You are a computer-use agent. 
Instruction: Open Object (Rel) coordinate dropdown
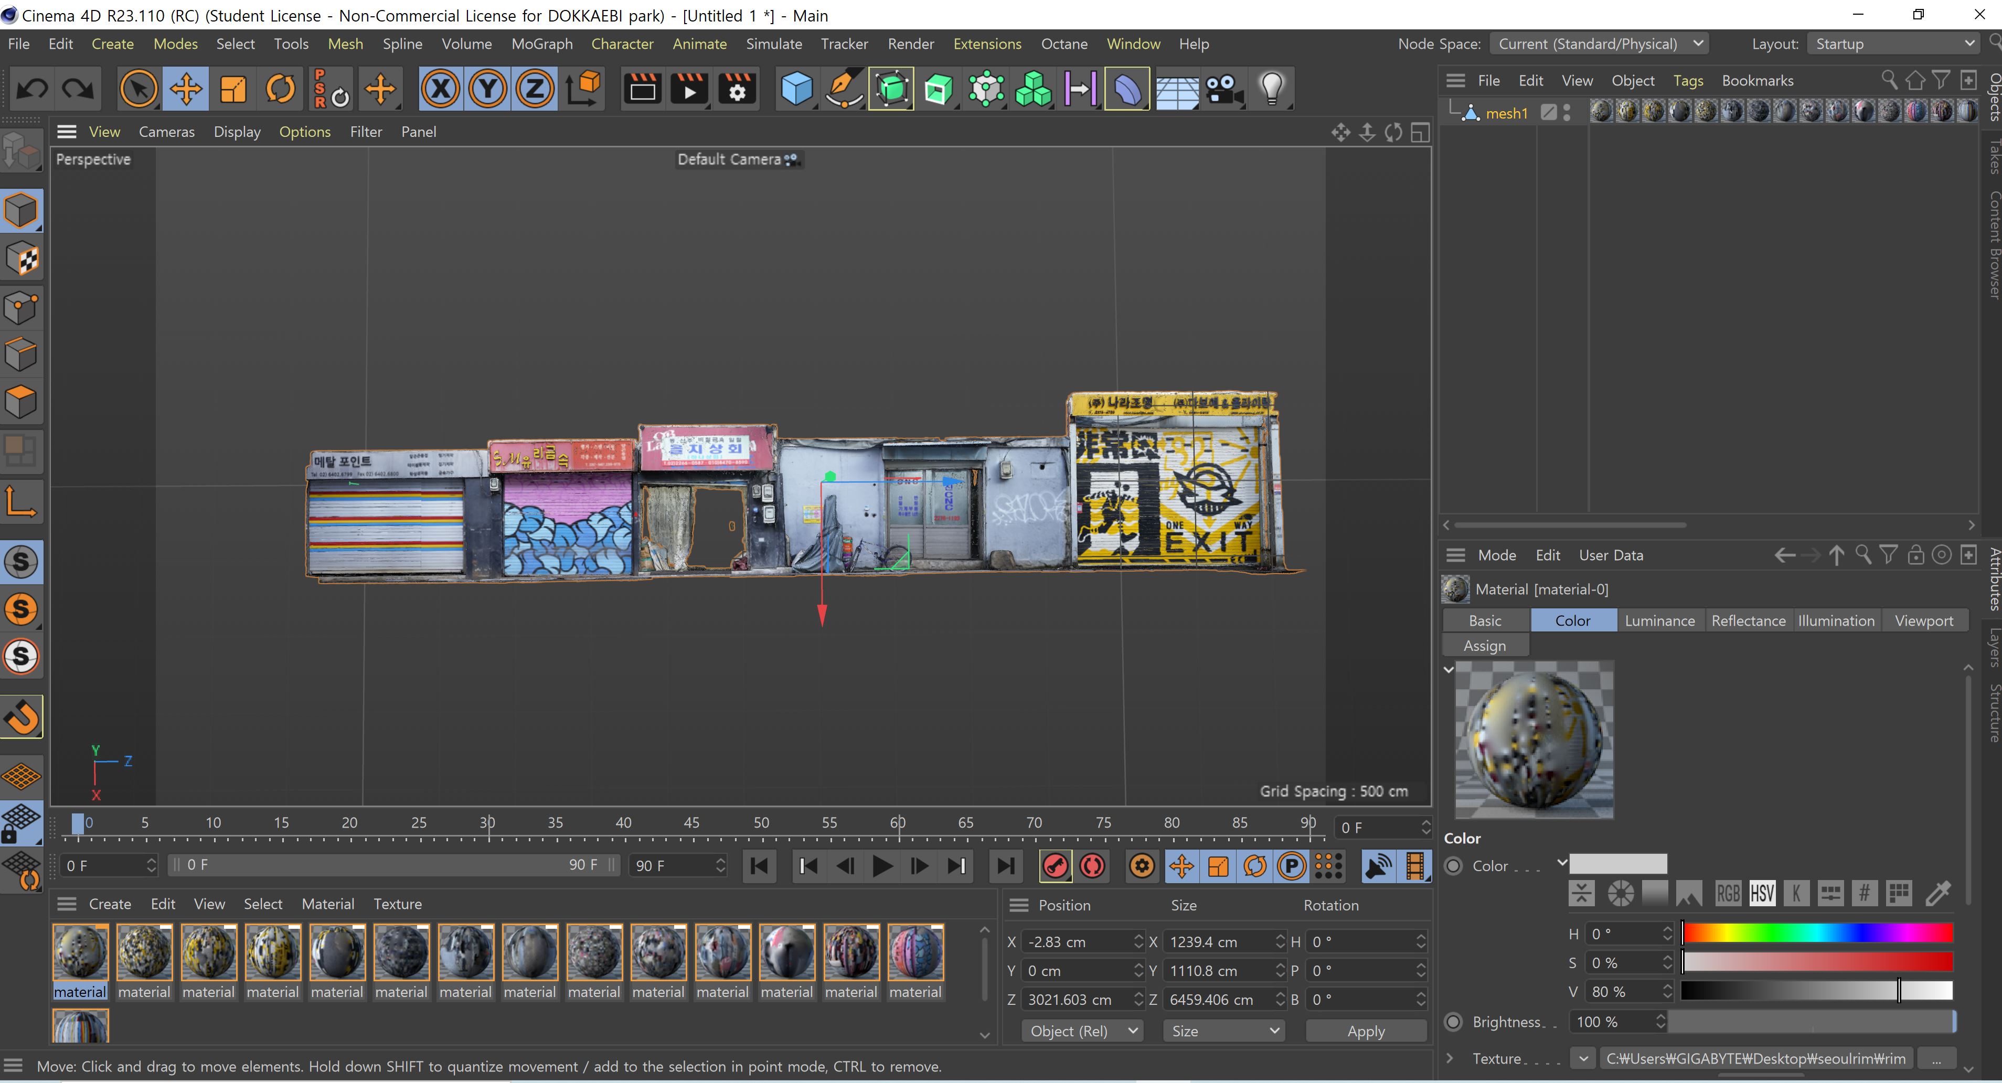tap(1082, 1031)
